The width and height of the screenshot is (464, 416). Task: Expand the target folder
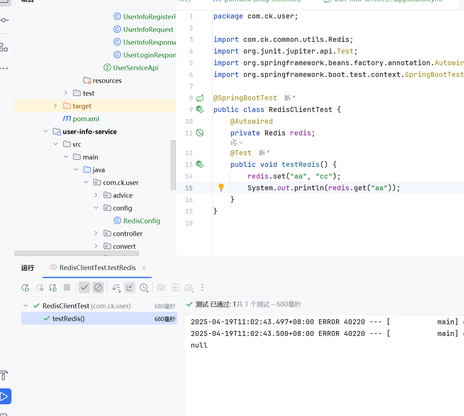point(56,106)
